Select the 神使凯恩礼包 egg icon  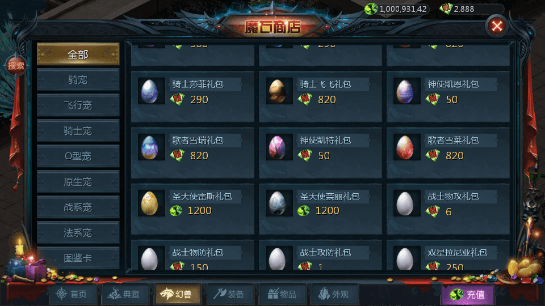point(405,91)
